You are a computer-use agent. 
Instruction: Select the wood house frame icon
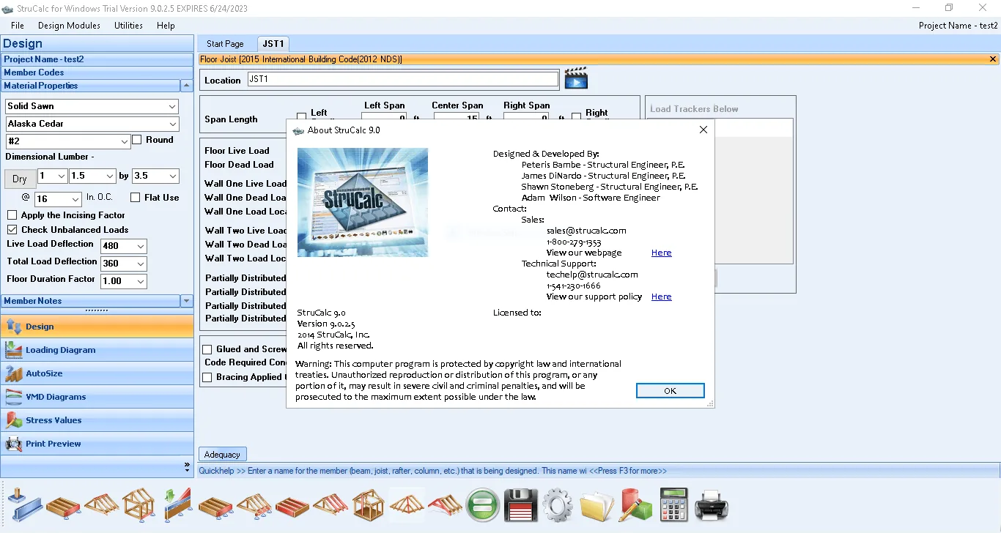click(x=138, y=505)
